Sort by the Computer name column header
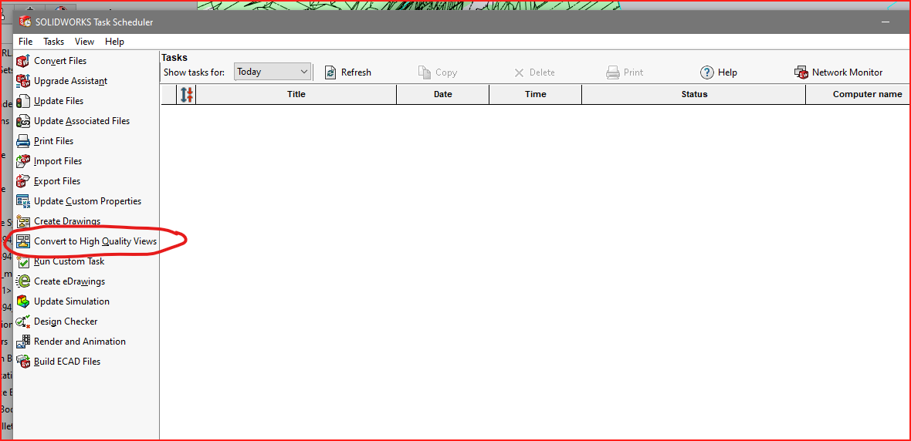 [x=859, y=95]
